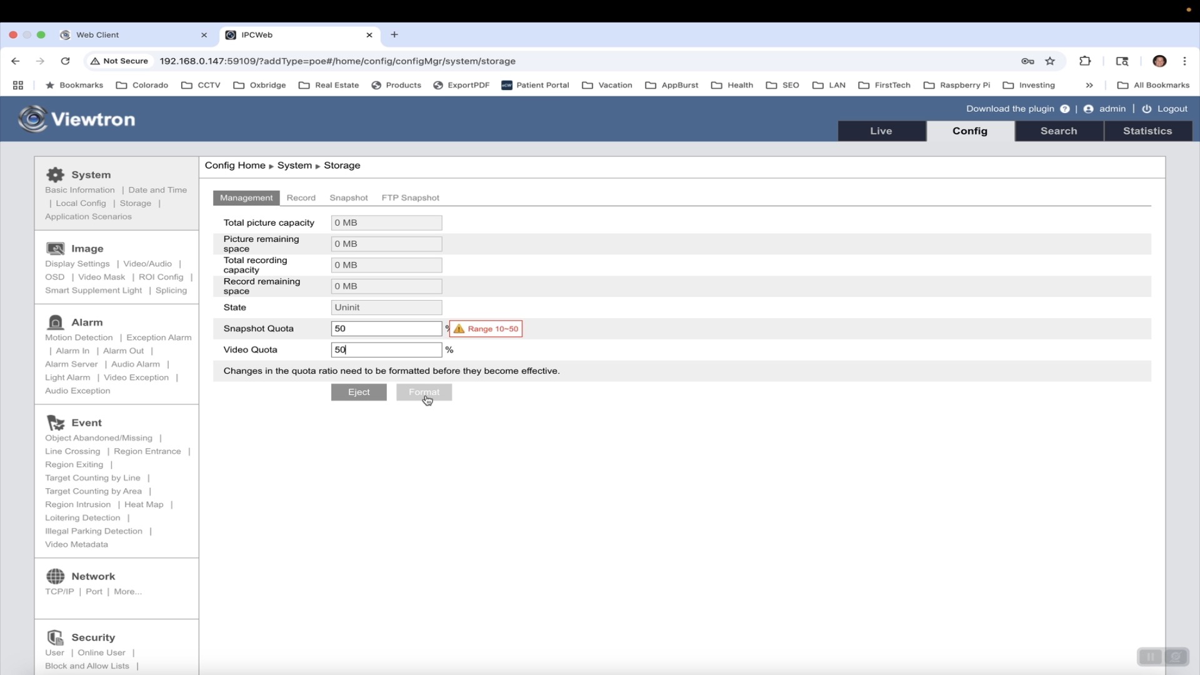
Task: Click the Eject button
Action: coord(359,392)
